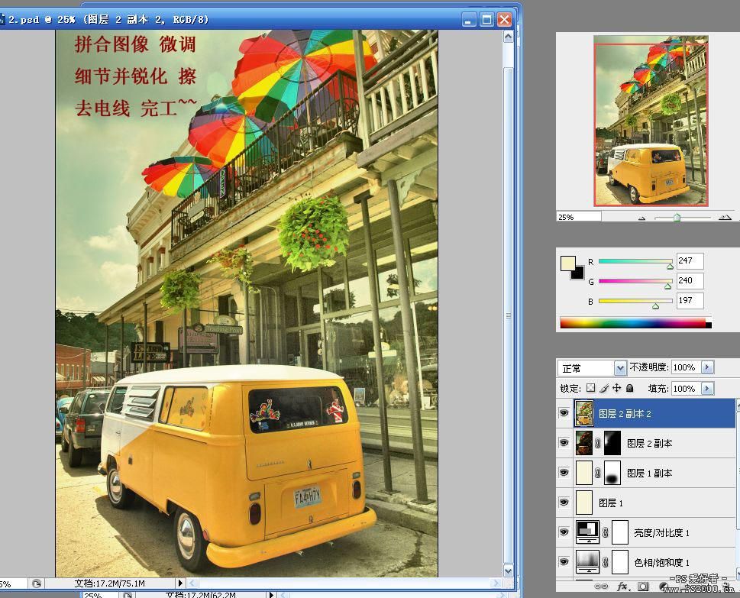The height and width of the screenshot is (598, 740).
Task: Click the 填充 fill value field
Action: [687, 389]
